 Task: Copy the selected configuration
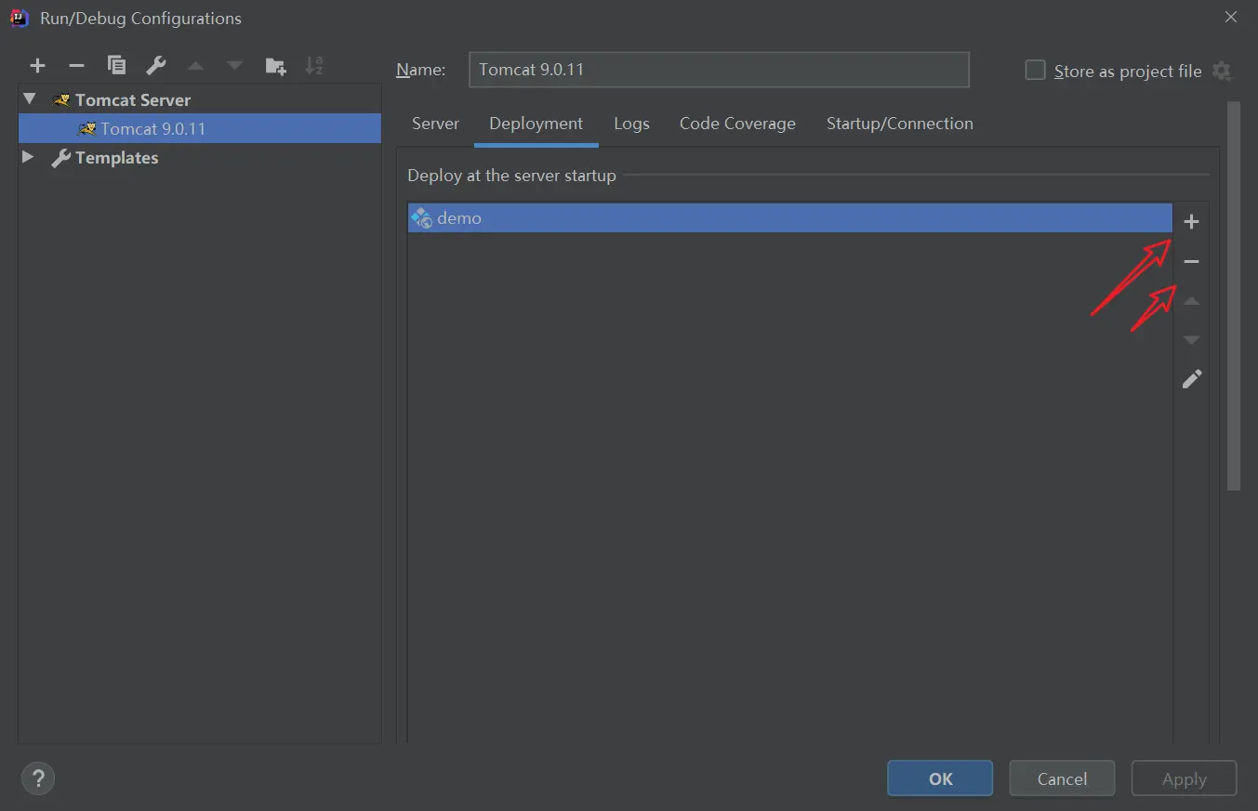(116, 65)
